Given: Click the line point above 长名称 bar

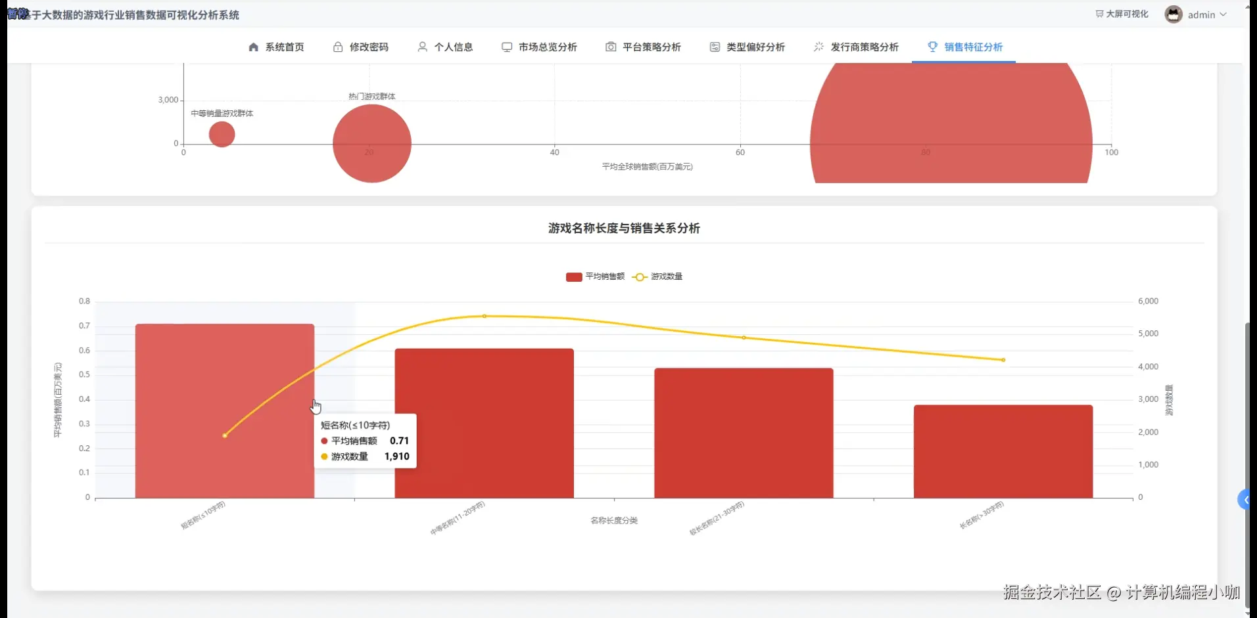Looking at the screenshot, I should 1003,360.
